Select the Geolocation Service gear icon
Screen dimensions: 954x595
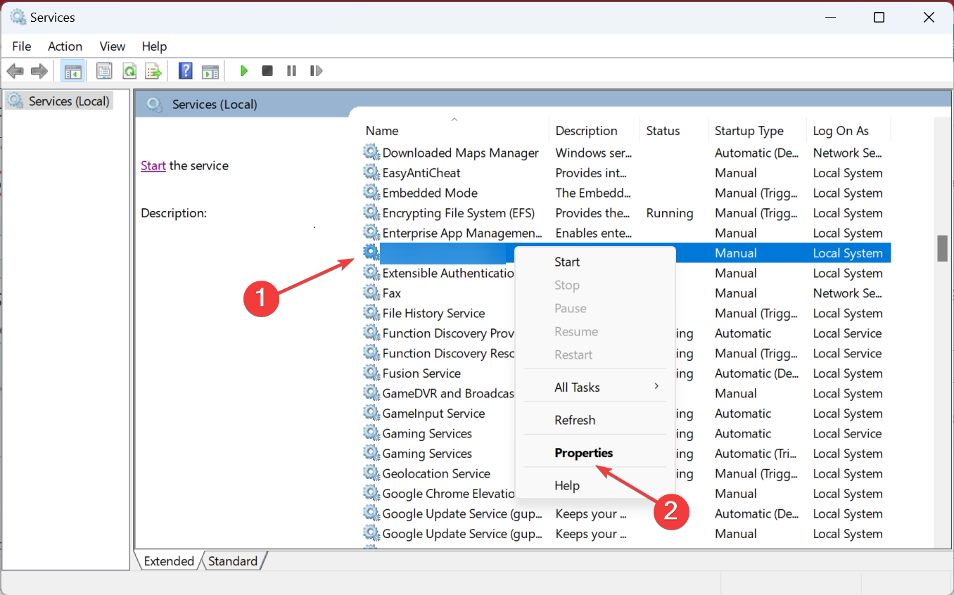pyautogui.click(x=371, y=473)
